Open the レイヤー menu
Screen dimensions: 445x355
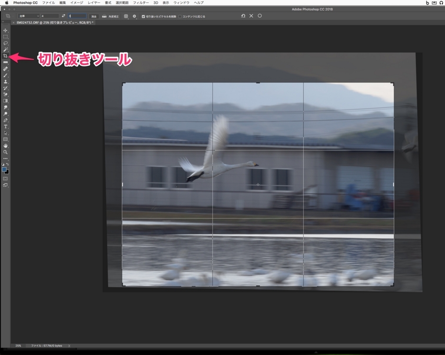click(94, 3)
